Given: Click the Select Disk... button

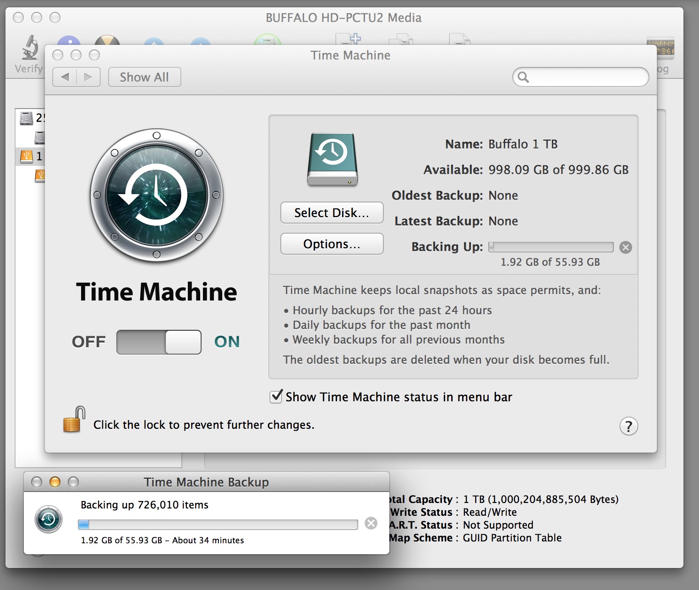Looking at the screenshot, I should point(332,213).
